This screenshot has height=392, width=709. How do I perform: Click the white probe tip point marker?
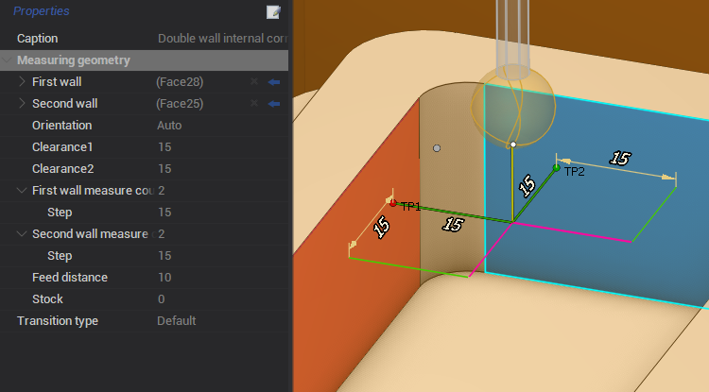512,145
